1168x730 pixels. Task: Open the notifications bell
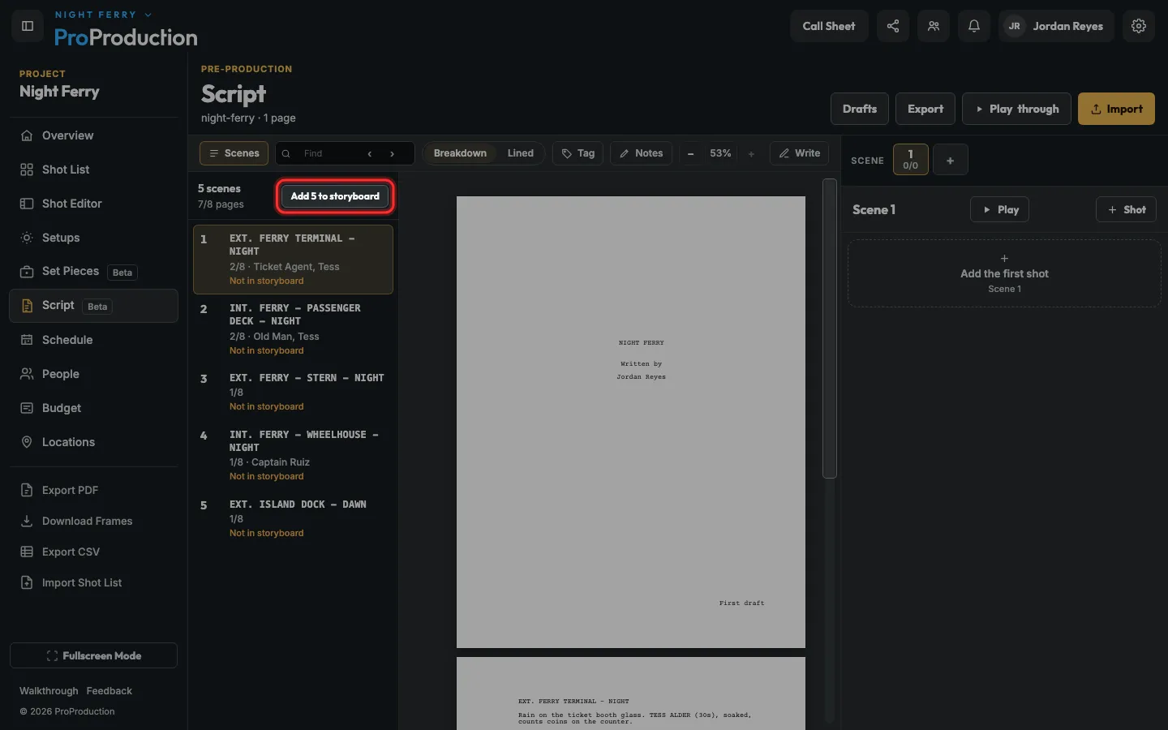coord(974,26)
